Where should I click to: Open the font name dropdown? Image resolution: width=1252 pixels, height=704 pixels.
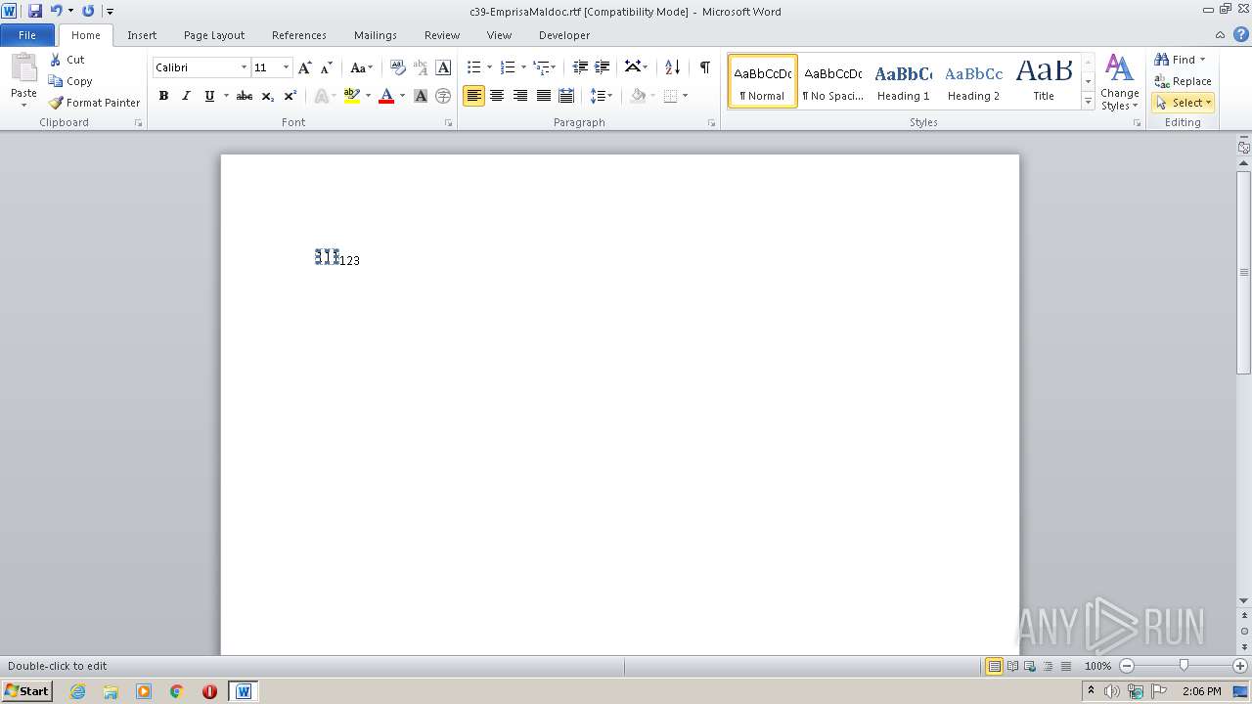coord(244,67)
